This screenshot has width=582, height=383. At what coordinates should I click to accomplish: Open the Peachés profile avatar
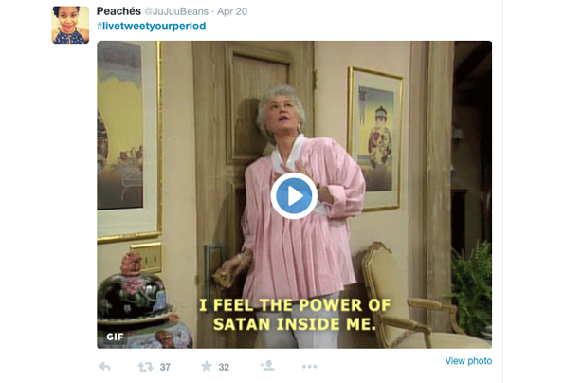tap(70, 25)
